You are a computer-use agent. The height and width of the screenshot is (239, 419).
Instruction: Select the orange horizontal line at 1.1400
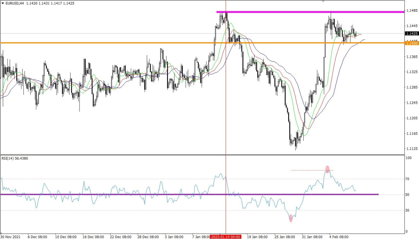tap(202, 43)
